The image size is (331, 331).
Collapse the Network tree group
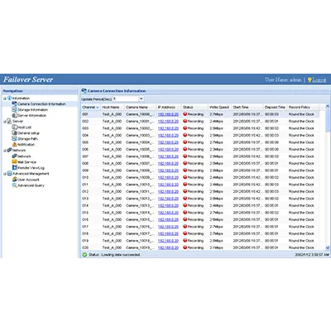(5, 151)
